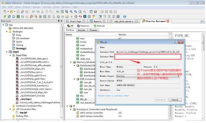This screenshot has height=123, width=206.
Task: Click the globe web icon in toolbar
Action: 124,16
